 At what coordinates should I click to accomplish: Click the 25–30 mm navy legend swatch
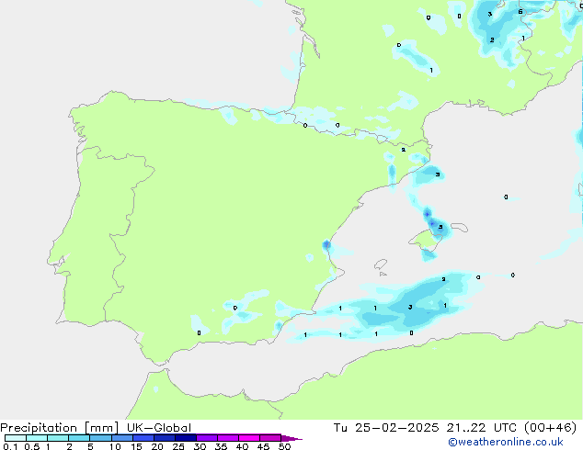186,438
